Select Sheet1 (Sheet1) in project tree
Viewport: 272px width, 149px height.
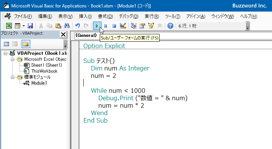(x=46, y=65)
